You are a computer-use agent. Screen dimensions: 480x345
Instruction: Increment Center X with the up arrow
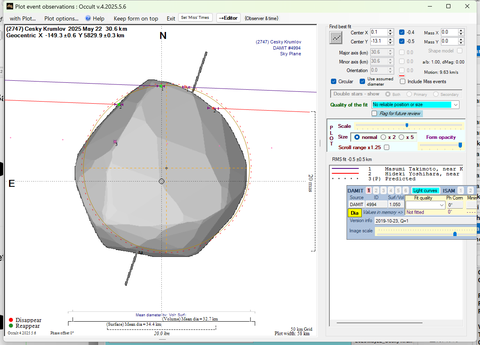pyautogui.click(x=390, y=30)
